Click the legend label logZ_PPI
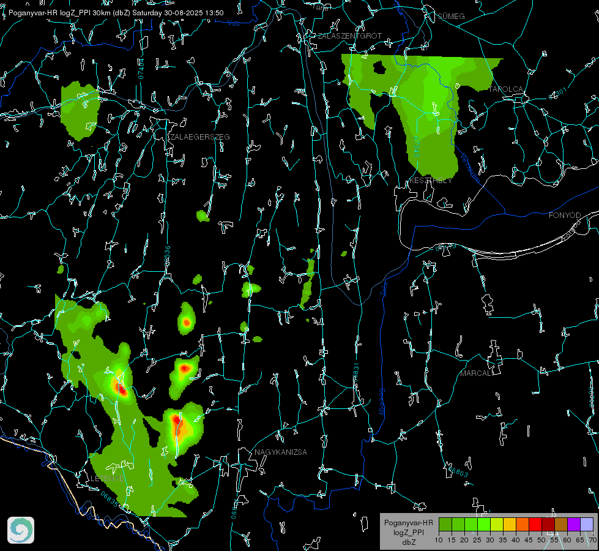The height and width of the screenshot is (551, 599). 408,532
